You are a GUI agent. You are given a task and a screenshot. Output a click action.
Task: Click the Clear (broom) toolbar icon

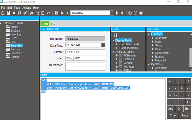pyautogui.click(x=25, y=13)
